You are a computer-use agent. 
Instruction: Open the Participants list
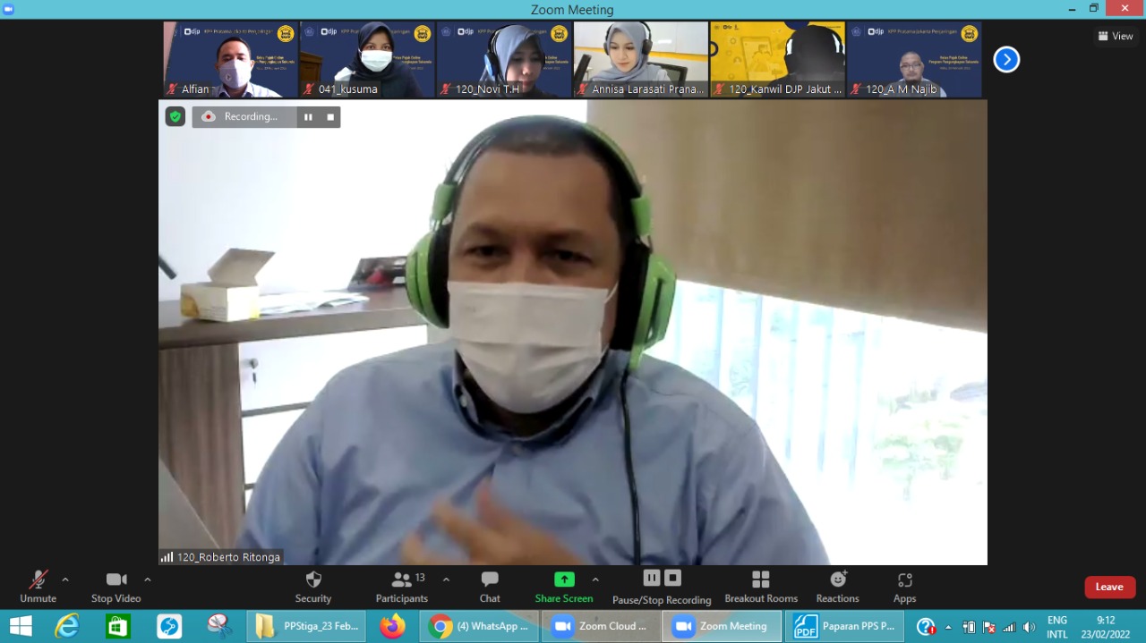[402, 587]
